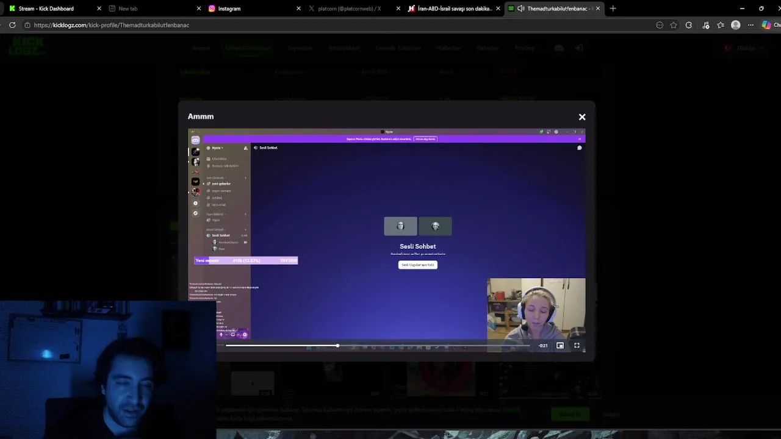This screenshot has height=439, width=781.
Task: Open the Türkçe language dropdown
Action: [746, 48]
